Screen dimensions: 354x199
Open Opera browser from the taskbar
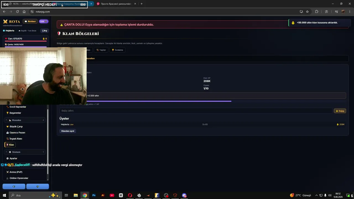[x=130, y=195]
